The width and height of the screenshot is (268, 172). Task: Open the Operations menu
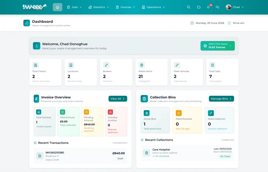[153, 7]
